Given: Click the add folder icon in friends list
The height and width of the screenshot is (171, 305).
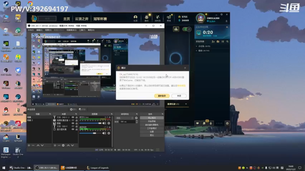Looking at the screenshot, I should pos(218,41).
